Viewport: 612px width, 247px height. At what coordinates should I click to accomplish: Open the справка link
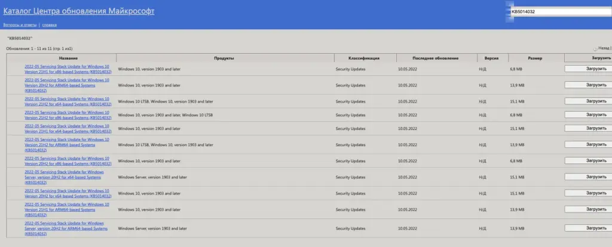click(49, 25)
